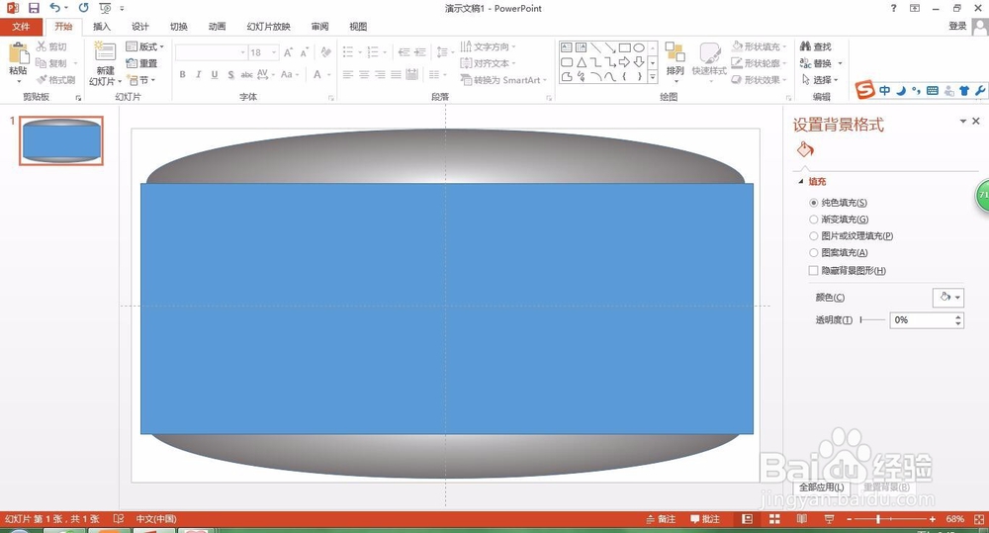Open the 备注 notes pane in status bar

[x=661, y=519]
